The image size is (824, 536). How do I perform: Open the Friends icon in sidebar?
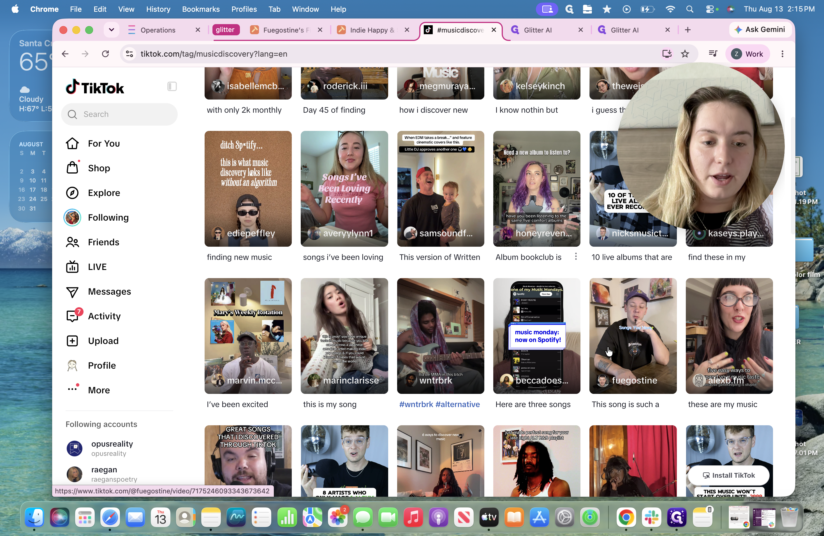(72, 242)
